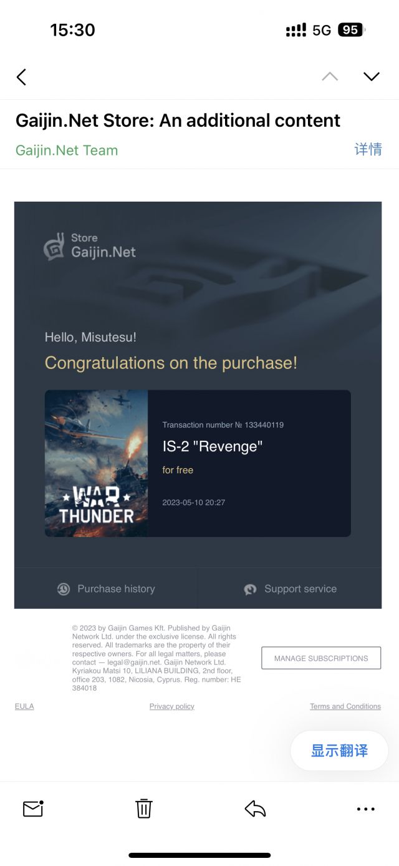Image resolution: width=399 pixels, height=866 pixels.
Task: Tap 显示翻译 show translation button
Action: tap(340, 750)
